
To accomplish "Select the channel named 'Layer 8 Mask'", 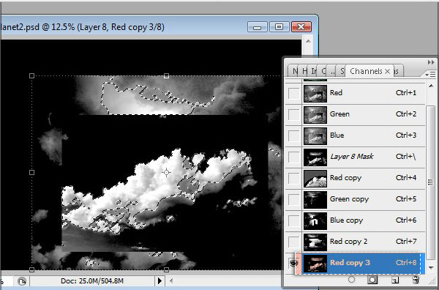I will pyautogui.click(x=352, y=156).
